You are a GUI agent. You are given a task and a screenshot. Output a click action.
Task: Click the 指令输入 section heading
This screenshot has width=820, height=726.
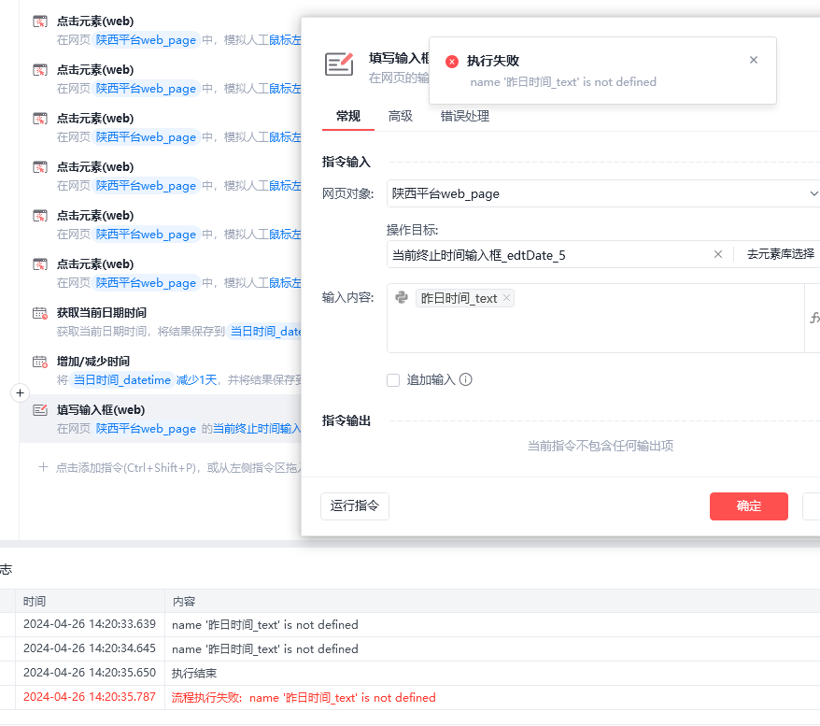[x=346, y=163]
